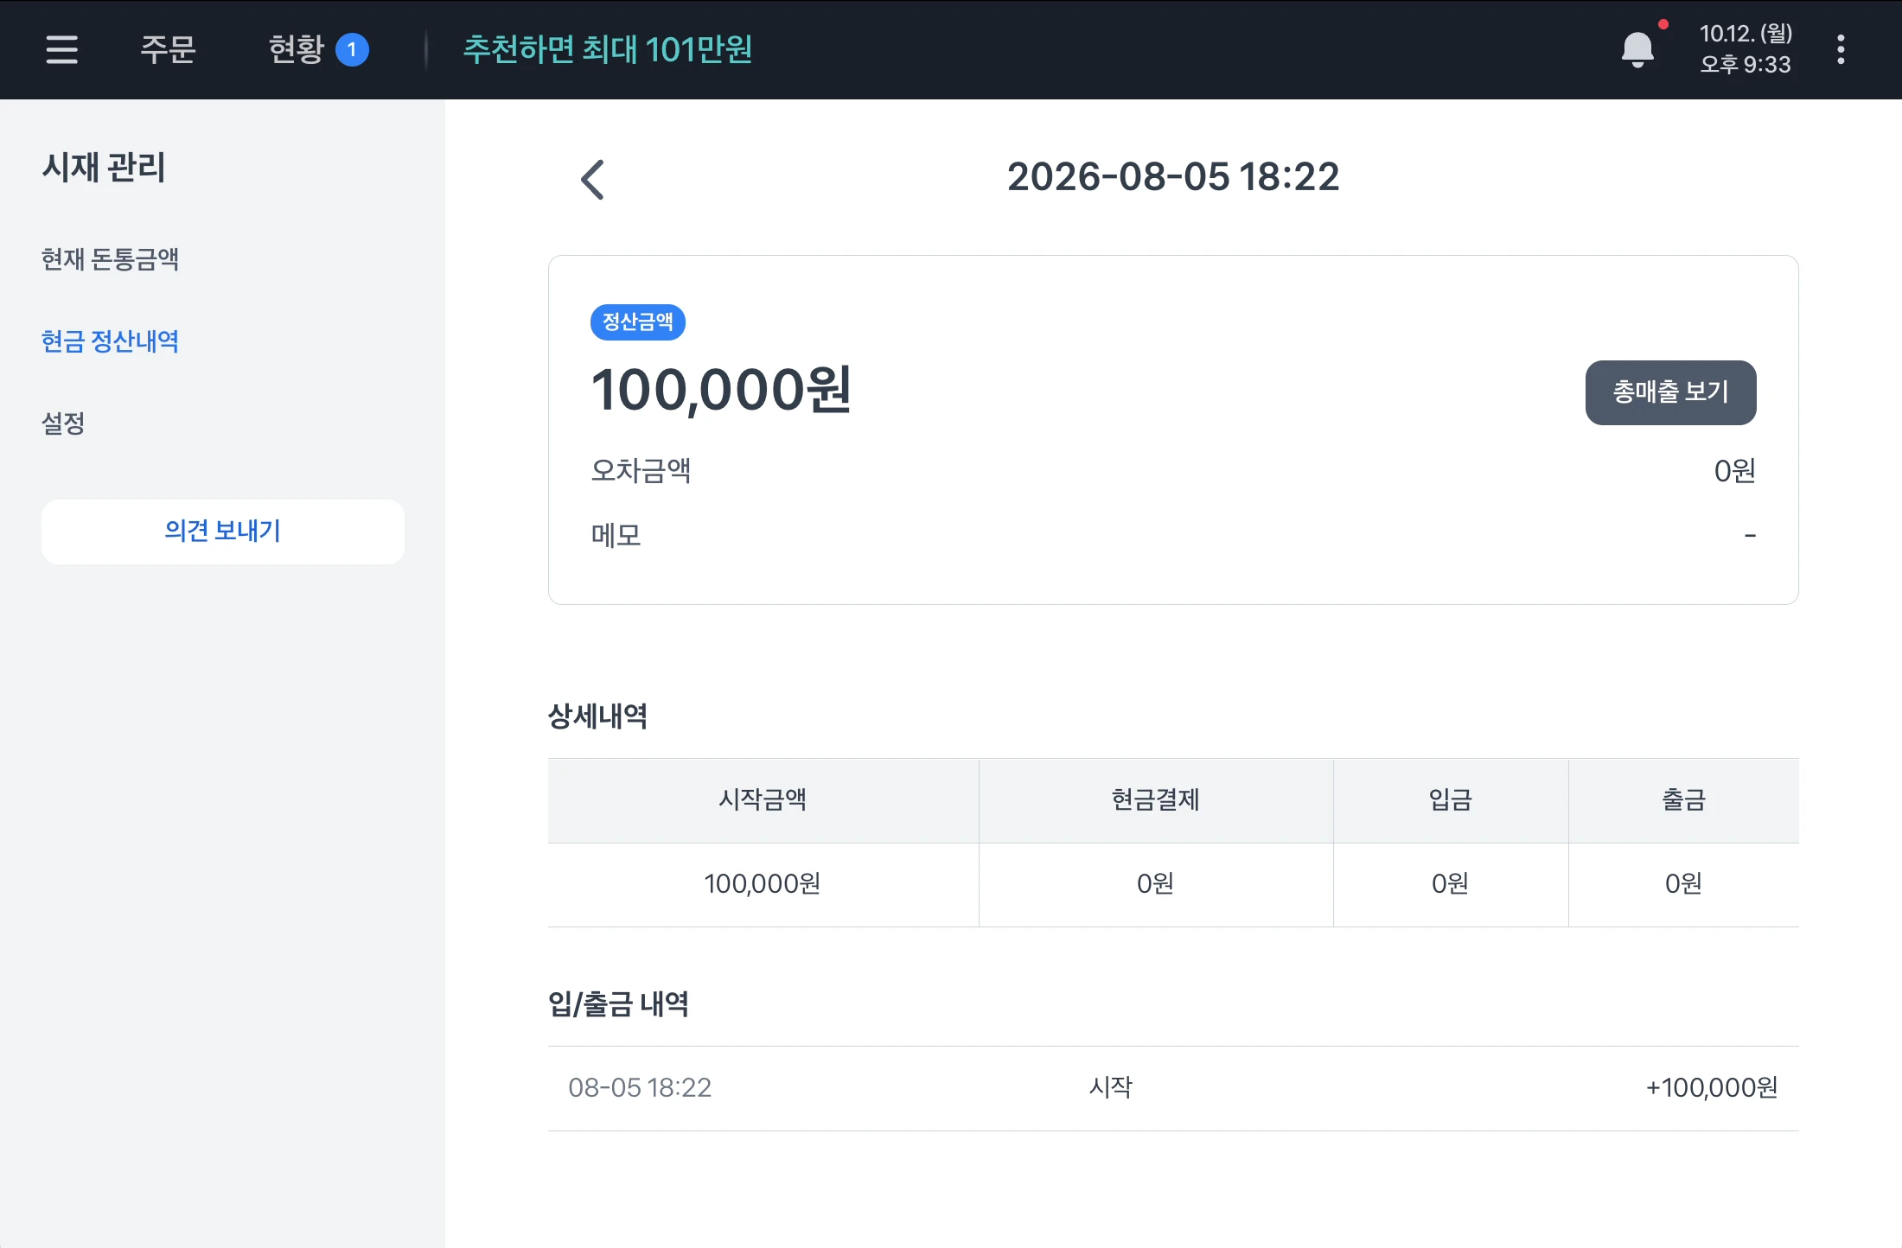Image resolution: width=1902 pixels, height=1248 pixels.
Task: Click the 출금 column header
Action: click(1684, 799)
